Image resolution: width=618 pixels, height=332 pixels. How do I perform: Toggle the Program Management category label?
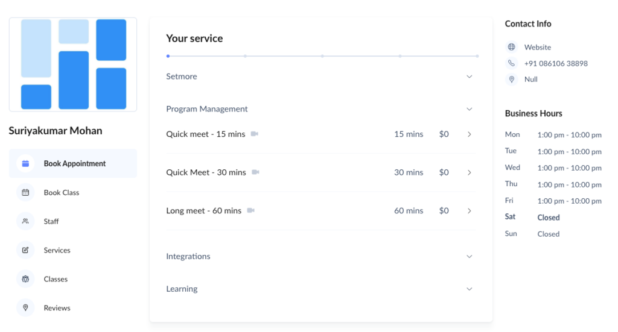(206, 109)
